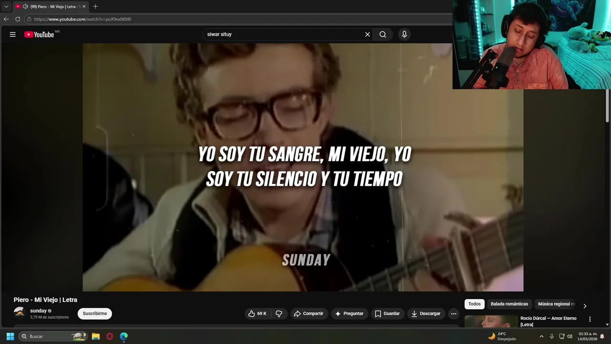Click the Descargar download button
The image size is (611, 344).
click(x=426, y=313)
